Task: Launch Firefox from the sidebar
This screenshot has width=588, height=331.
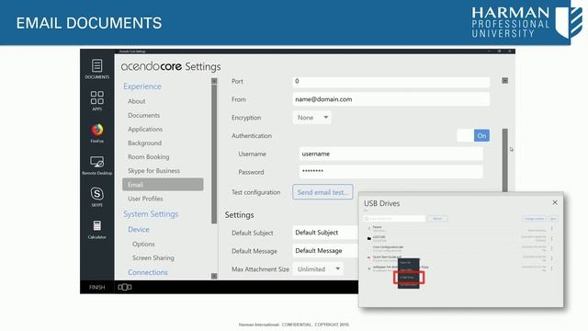Action: pyautogui.click(x=96, y=132)
